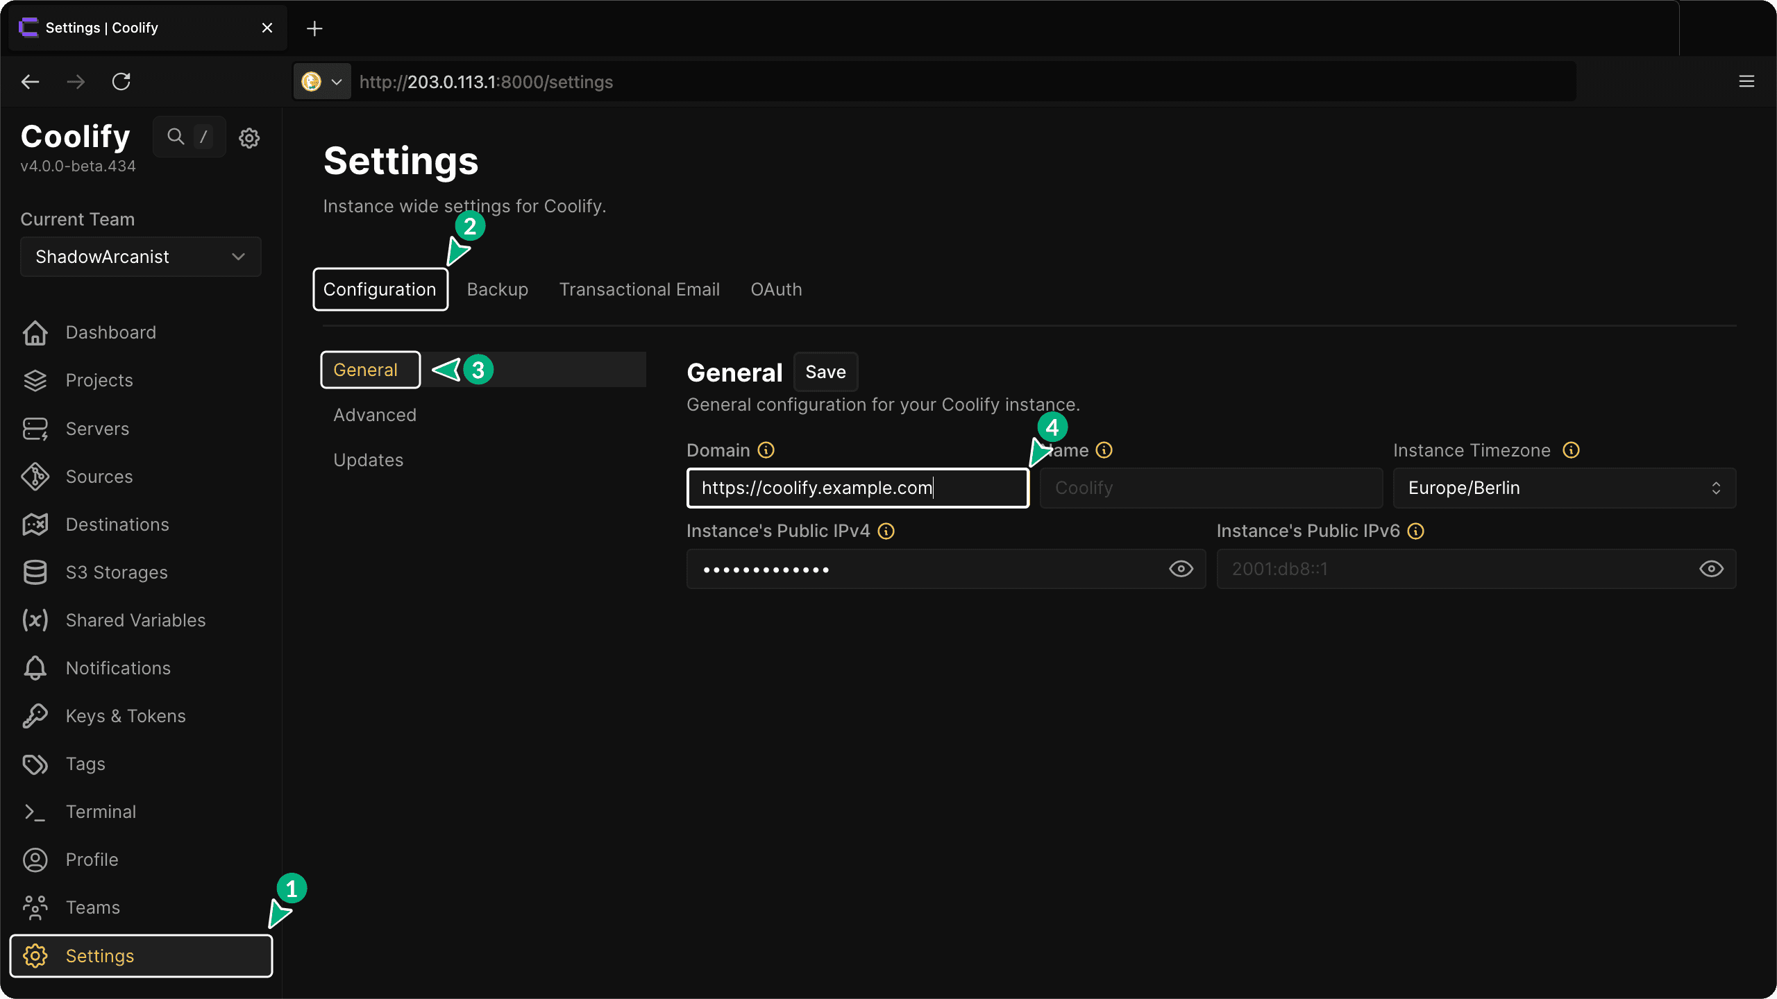Open the browser site information menu
The image size is (1777, 999).
(321, 81)
